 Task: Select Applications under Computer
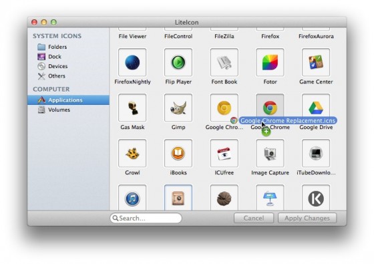tap(68, 100)
